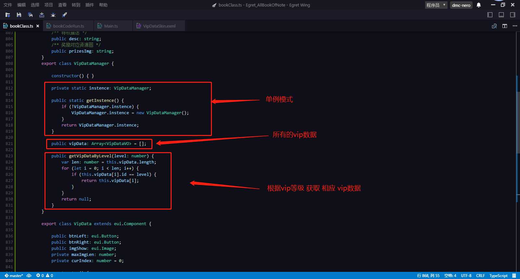Click the save all files toolbar icon
Screen dimensions: 520x279
[x=30, y=15]
